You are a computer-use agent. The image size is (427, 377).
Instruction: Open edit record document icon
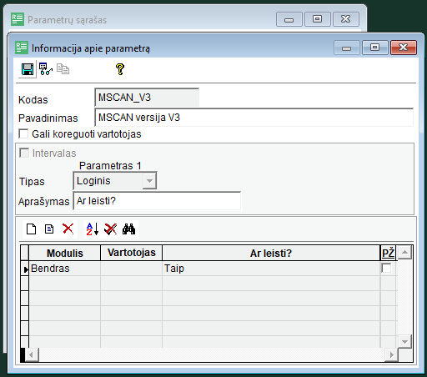click(x=49, y=229)
